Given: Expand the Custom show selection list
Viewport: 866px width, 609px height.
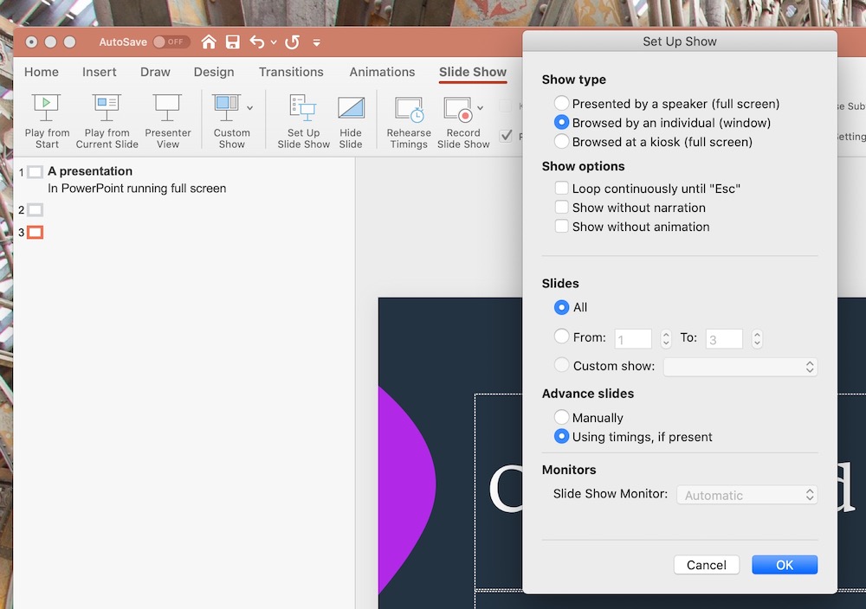Looking at the screenshot, I should 740,367.
